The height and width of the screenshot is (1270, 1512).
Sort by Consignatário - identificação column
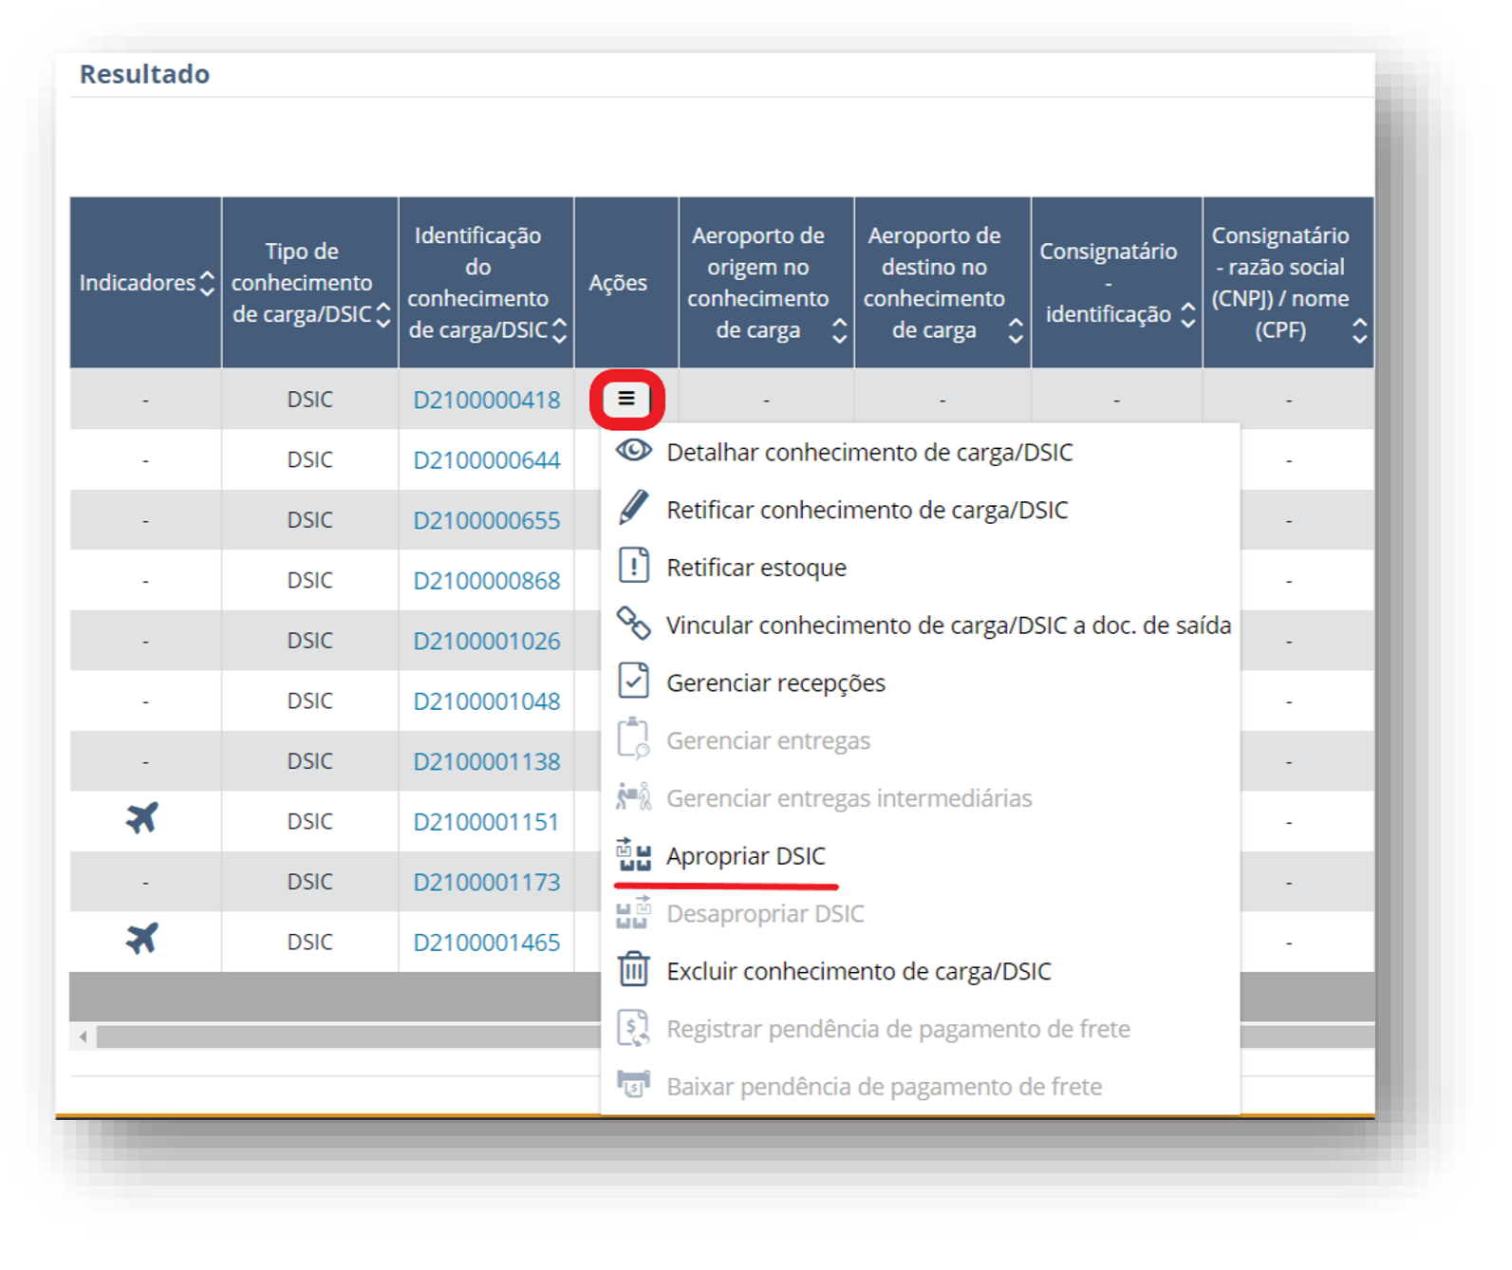1188,314
